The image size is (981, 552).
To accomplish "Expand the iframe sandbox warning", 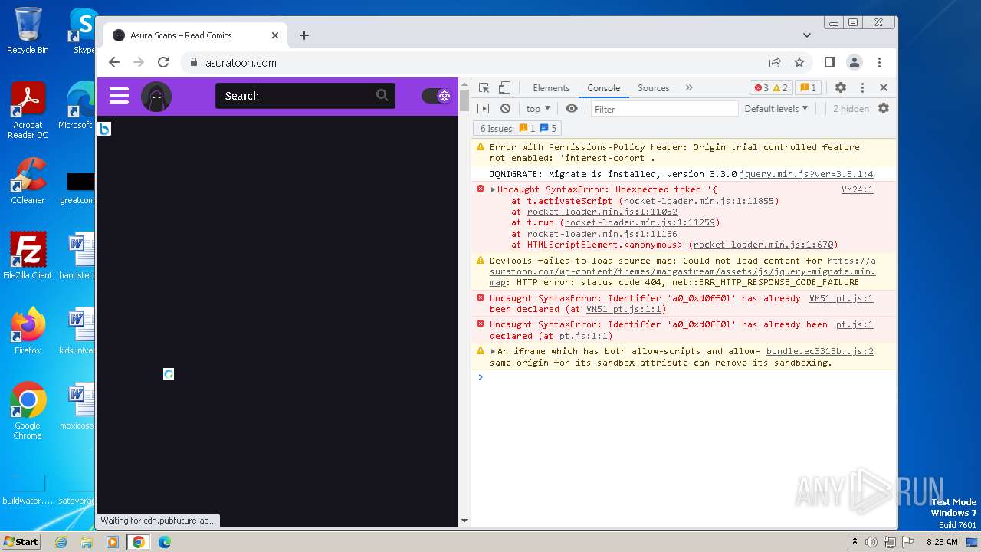I will [493, 351].
